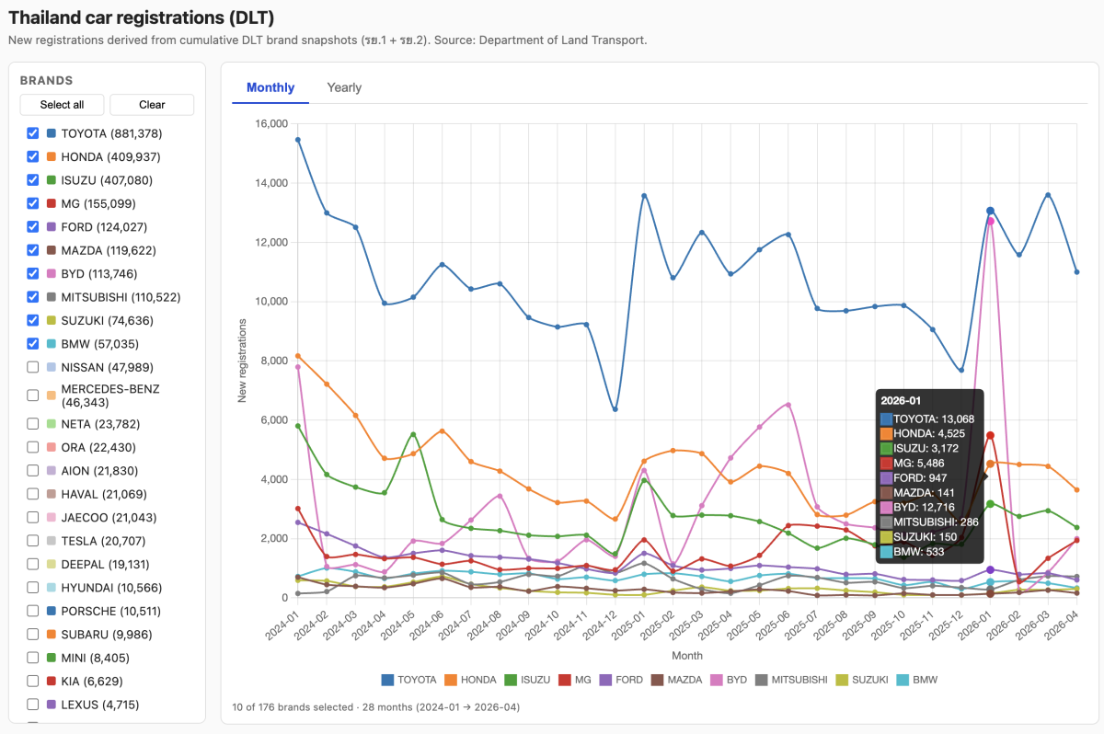Click the Month x-axis title

[687, 656]
